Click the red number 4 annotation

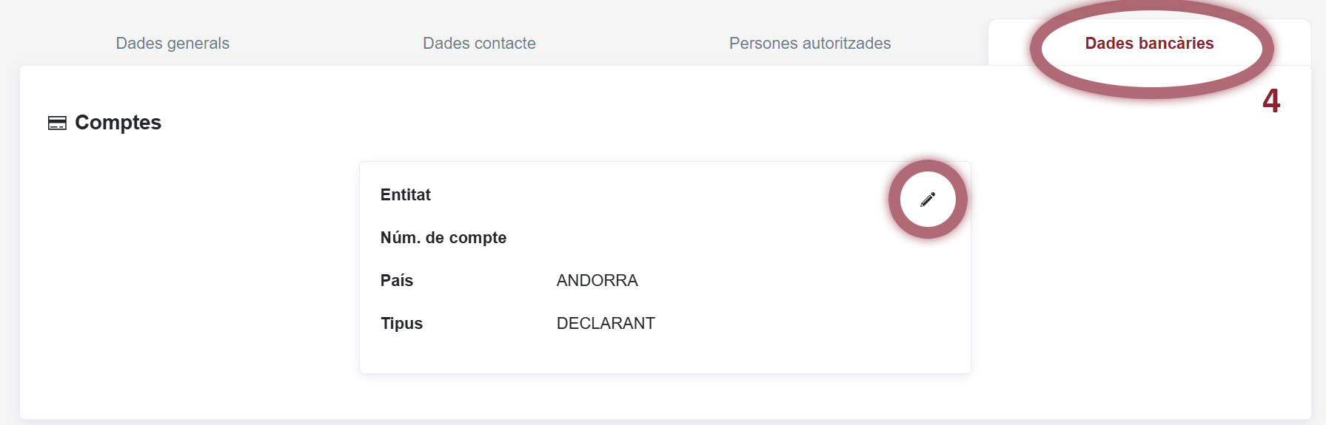pyautogui.click(x=1270, y=101)
